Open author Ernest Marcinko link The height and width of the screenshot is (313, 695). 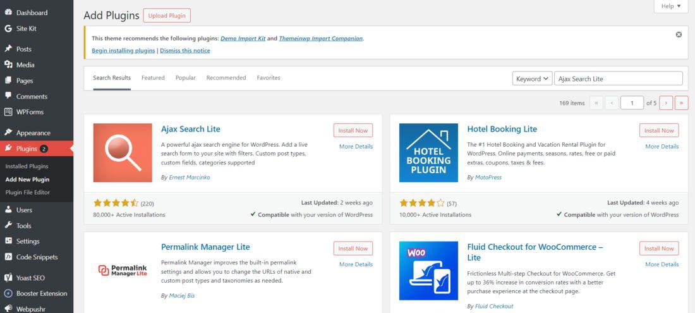(190, 177)
